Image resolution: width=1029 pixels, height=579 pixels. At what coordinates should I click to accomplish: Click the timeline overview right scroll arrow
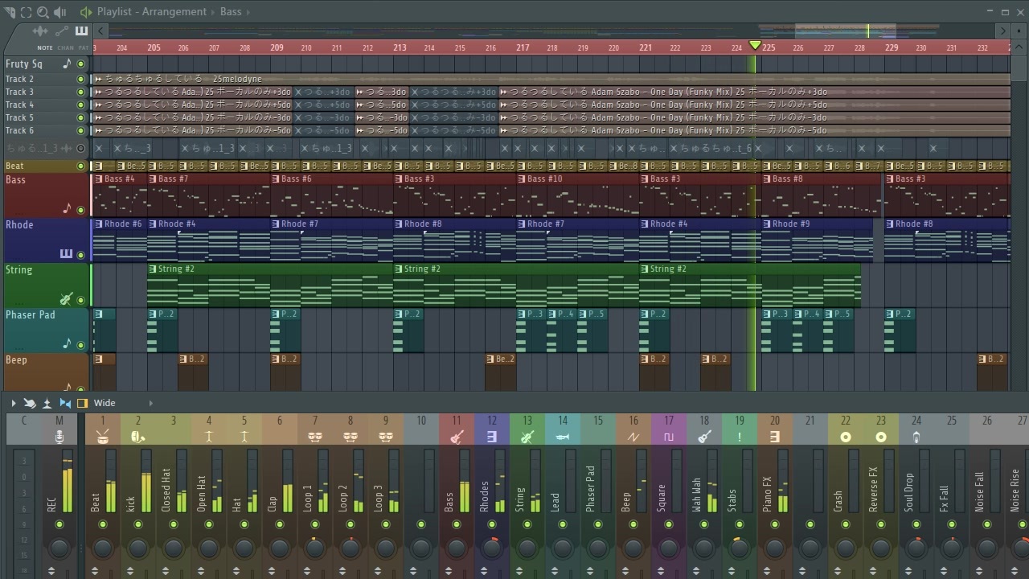coord(1002,31)
